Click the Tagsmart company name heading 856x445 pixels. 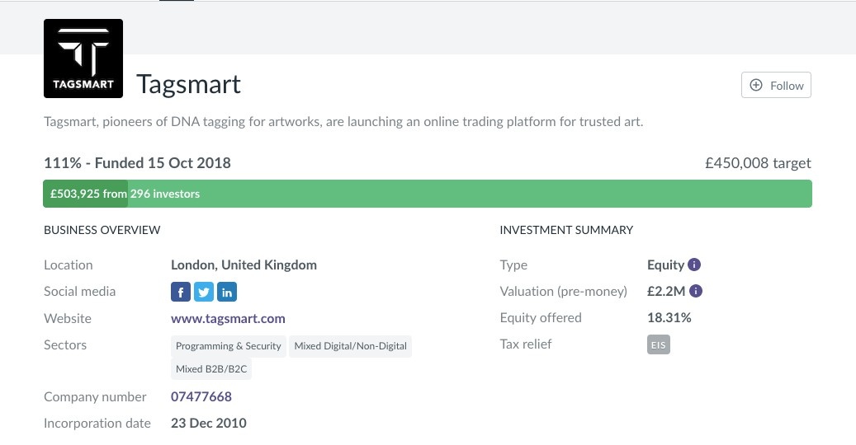click(x=188, y=84)
